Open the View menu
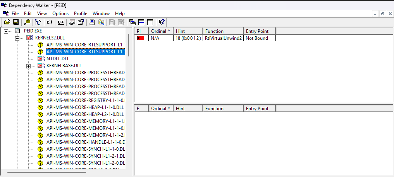Image resolution: width=394 pixels, height=177 pixels. coord(42,13)
